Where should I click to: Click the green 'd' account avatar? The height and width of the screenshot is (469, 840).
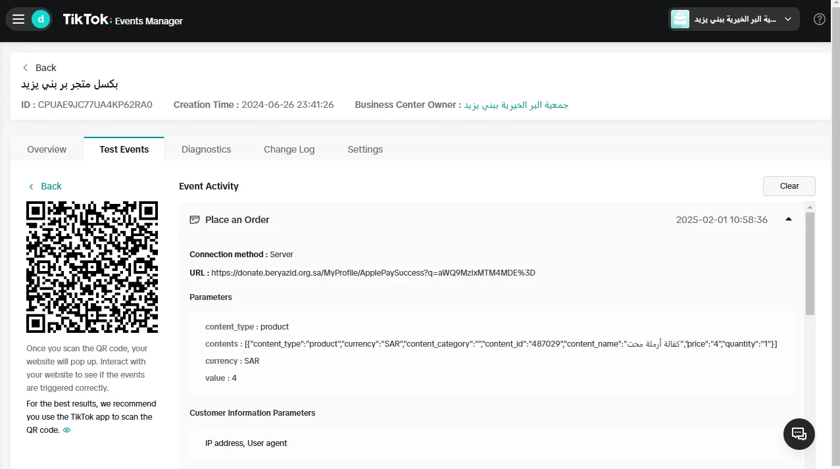pyautogui.click(x=41, y=19)
